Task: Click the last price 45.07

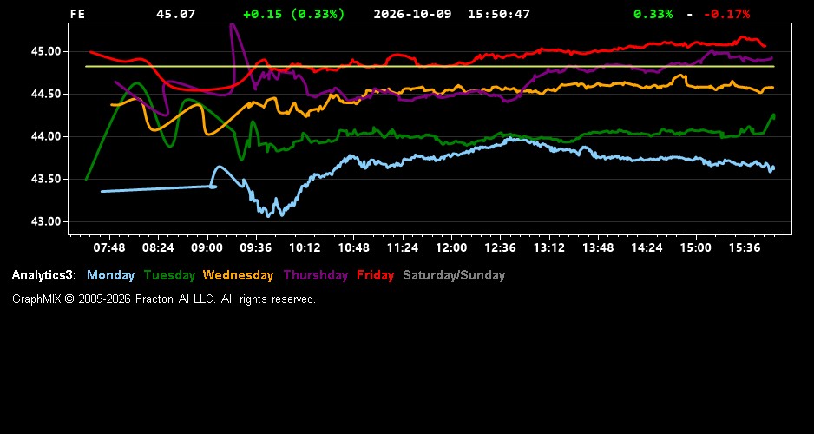Action: 175,14
